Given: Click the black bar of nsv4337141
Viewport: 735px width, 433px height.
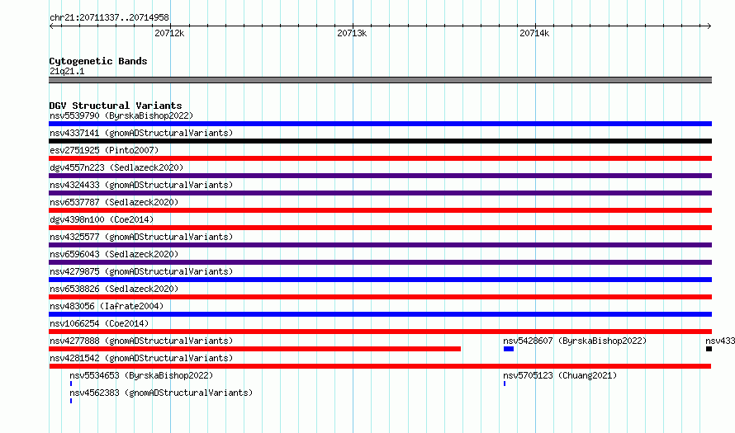Looking at the screenshot, I should [x=380, y=141].
